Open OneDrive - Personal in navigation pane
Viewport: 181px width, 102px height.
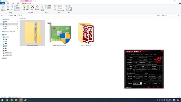coord(9,32)
